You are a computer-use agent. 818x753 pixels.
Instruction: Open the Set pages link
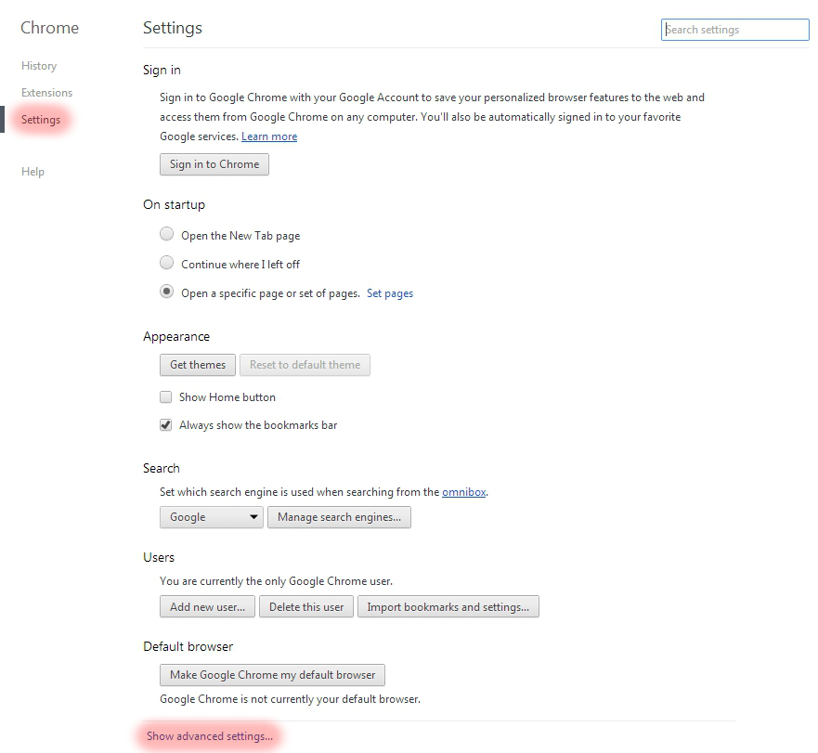390,293
